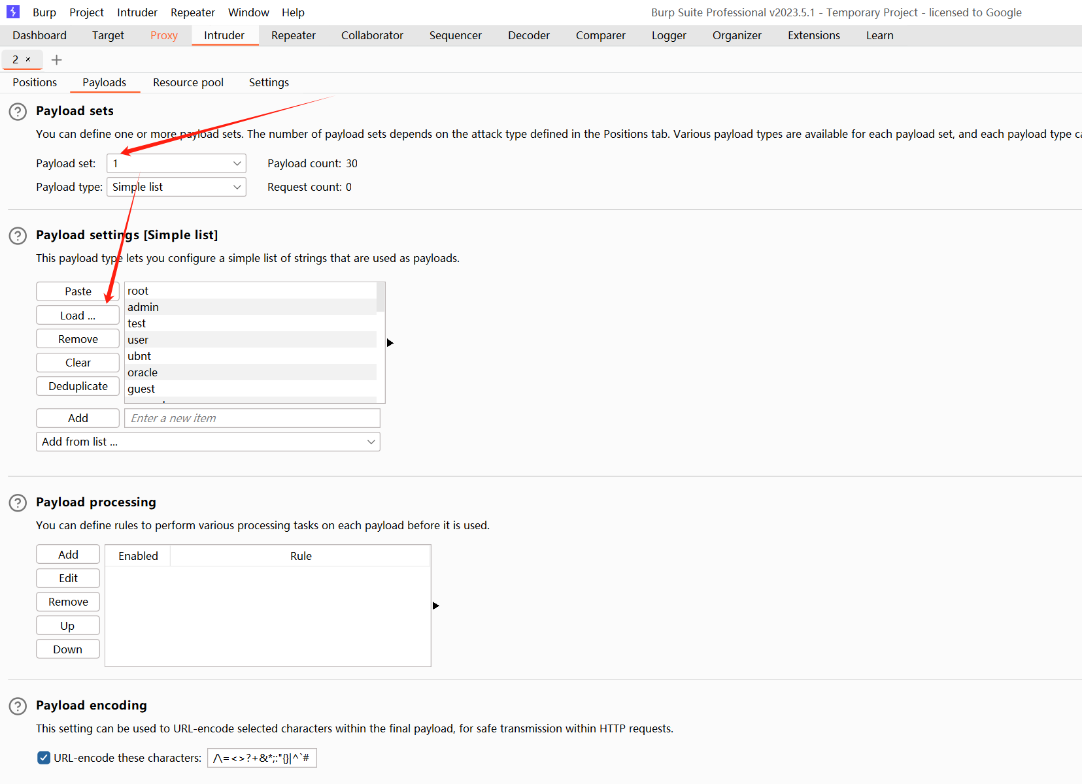The height and width of the screenshot is (784, 1082).
Task: Select 'user' in the payload list
Action: tap(250, 340)
